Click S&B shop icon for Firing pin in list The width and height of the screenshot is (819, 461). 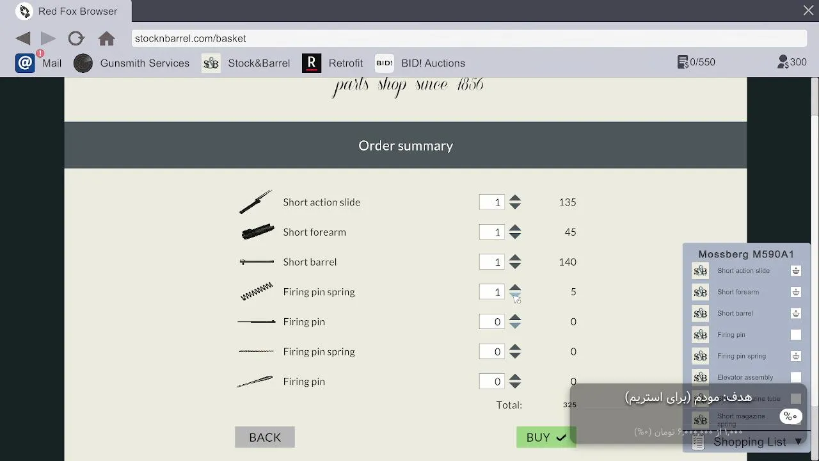pos(701,335)
